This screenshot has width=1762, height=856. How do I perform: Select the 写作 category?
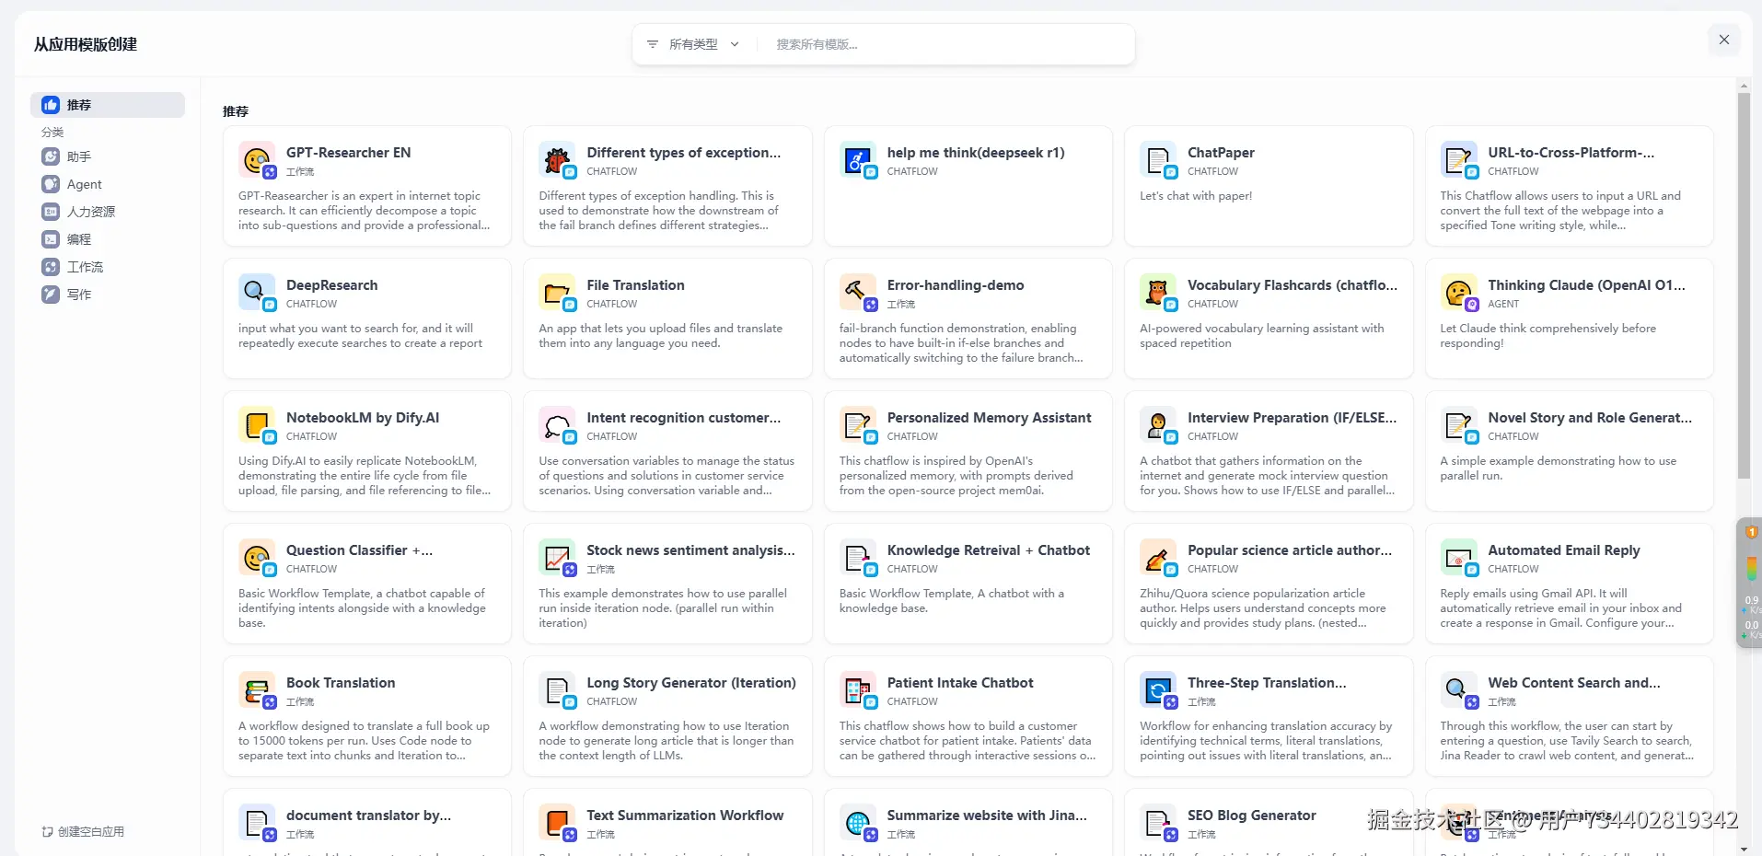[108, 295]
